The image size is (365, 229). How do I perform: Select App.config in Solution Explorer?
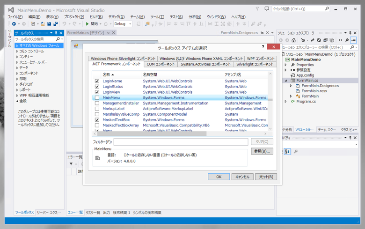[x=305, y=75]
